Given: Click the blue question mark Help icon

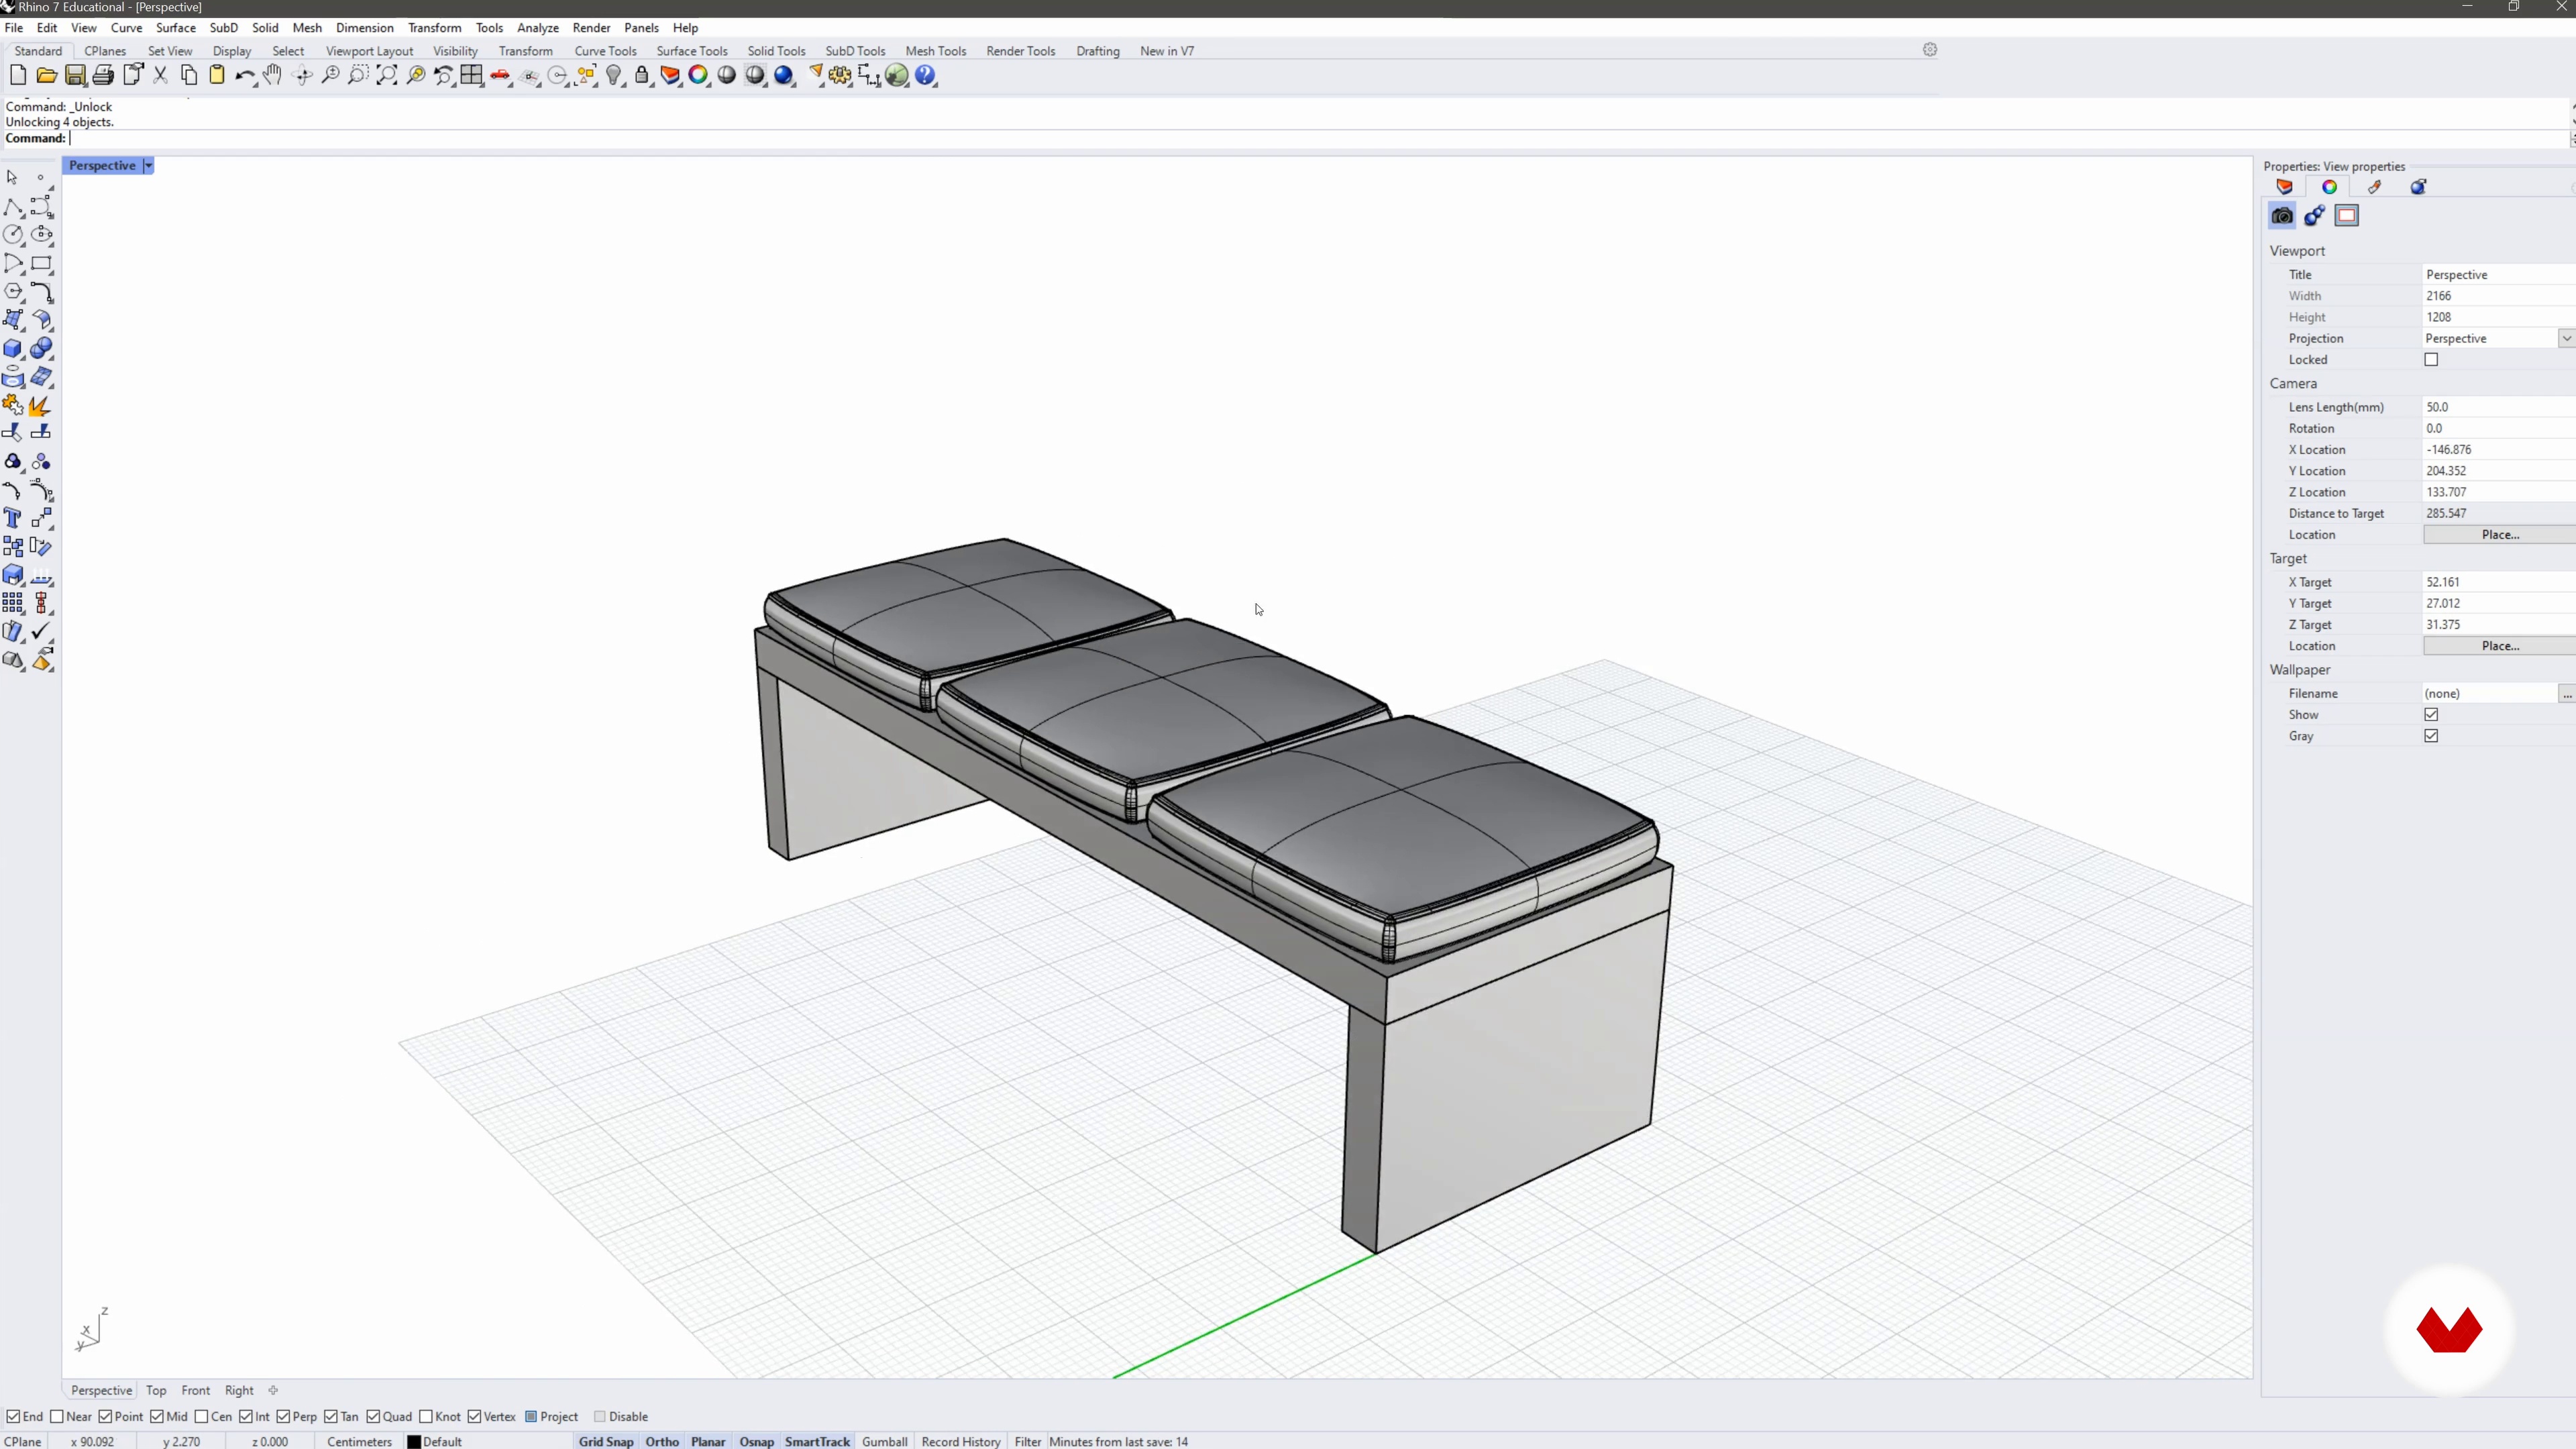Looking at the screenshot, I should (925, 75).
